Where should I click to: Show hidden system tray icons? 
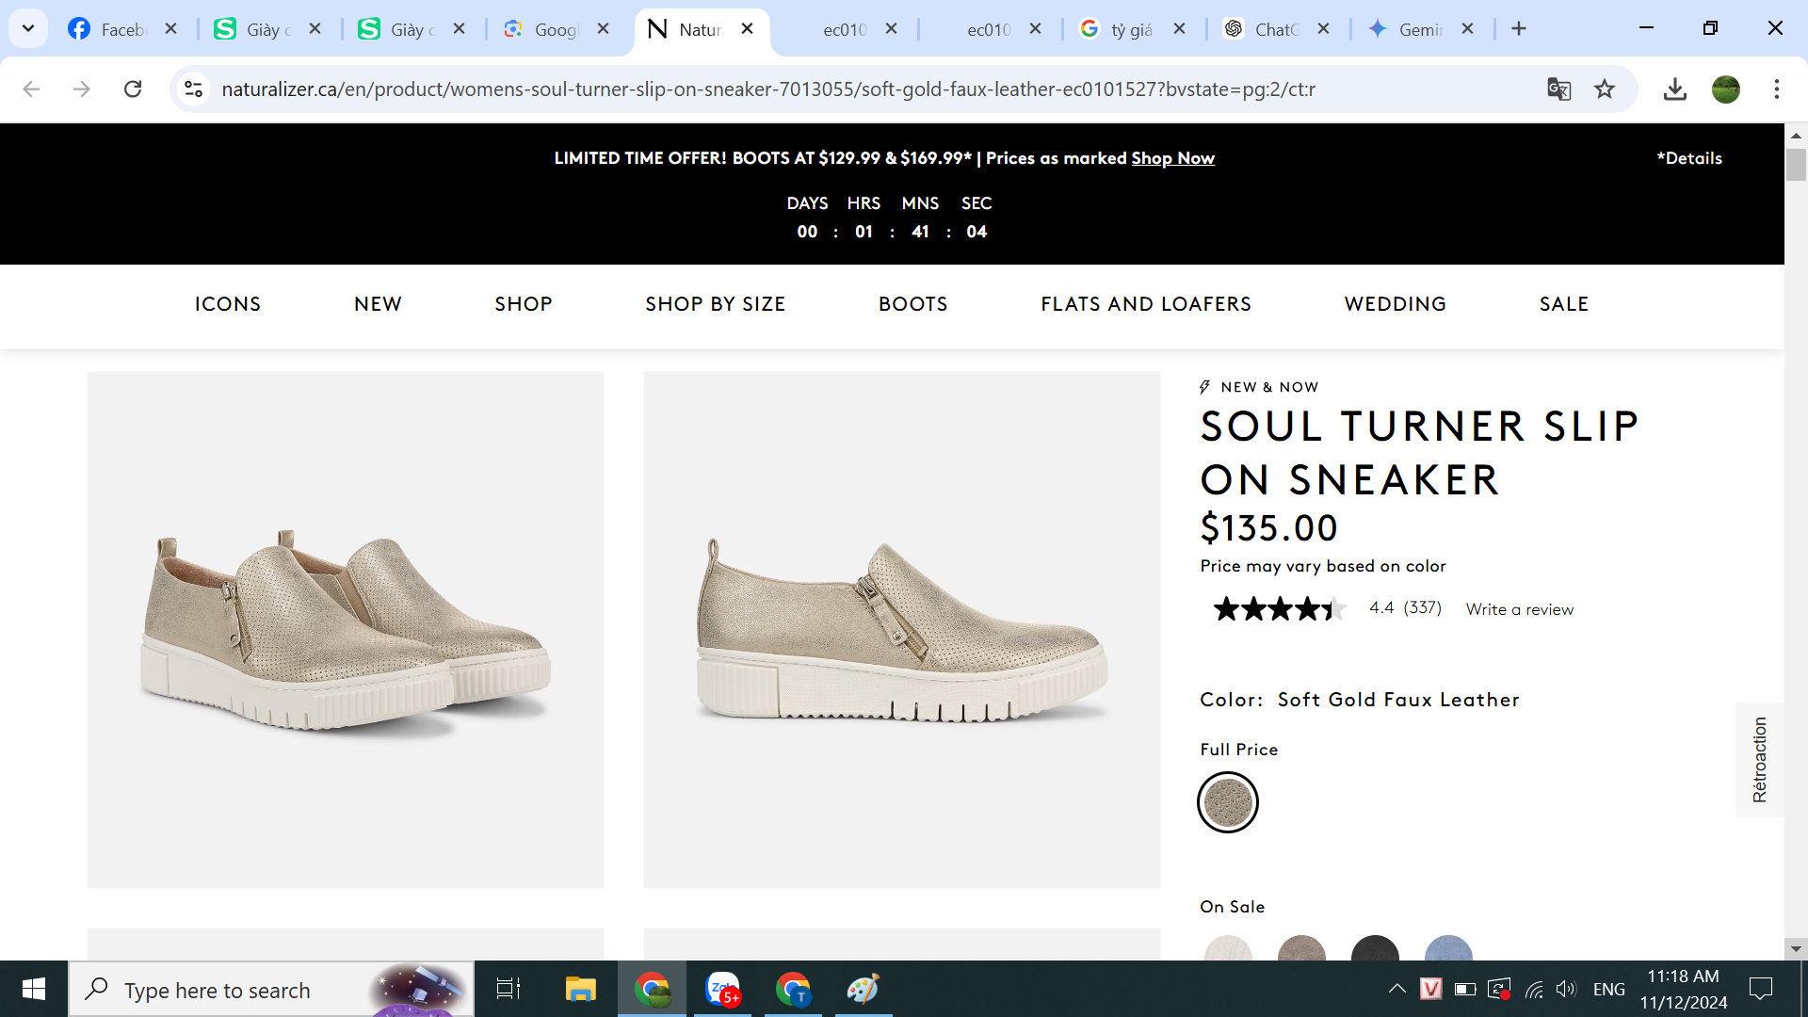tap(1396, 989)
